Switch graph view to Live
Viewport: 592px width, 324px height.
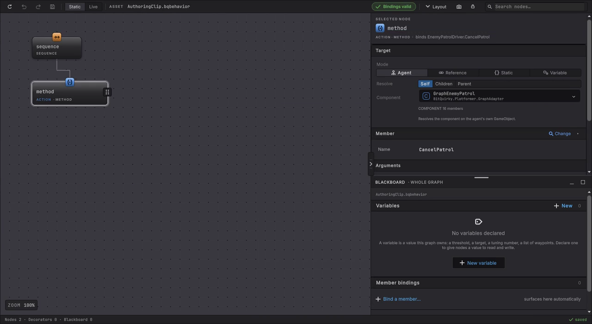pyautogui.click(x=93, y=6)
